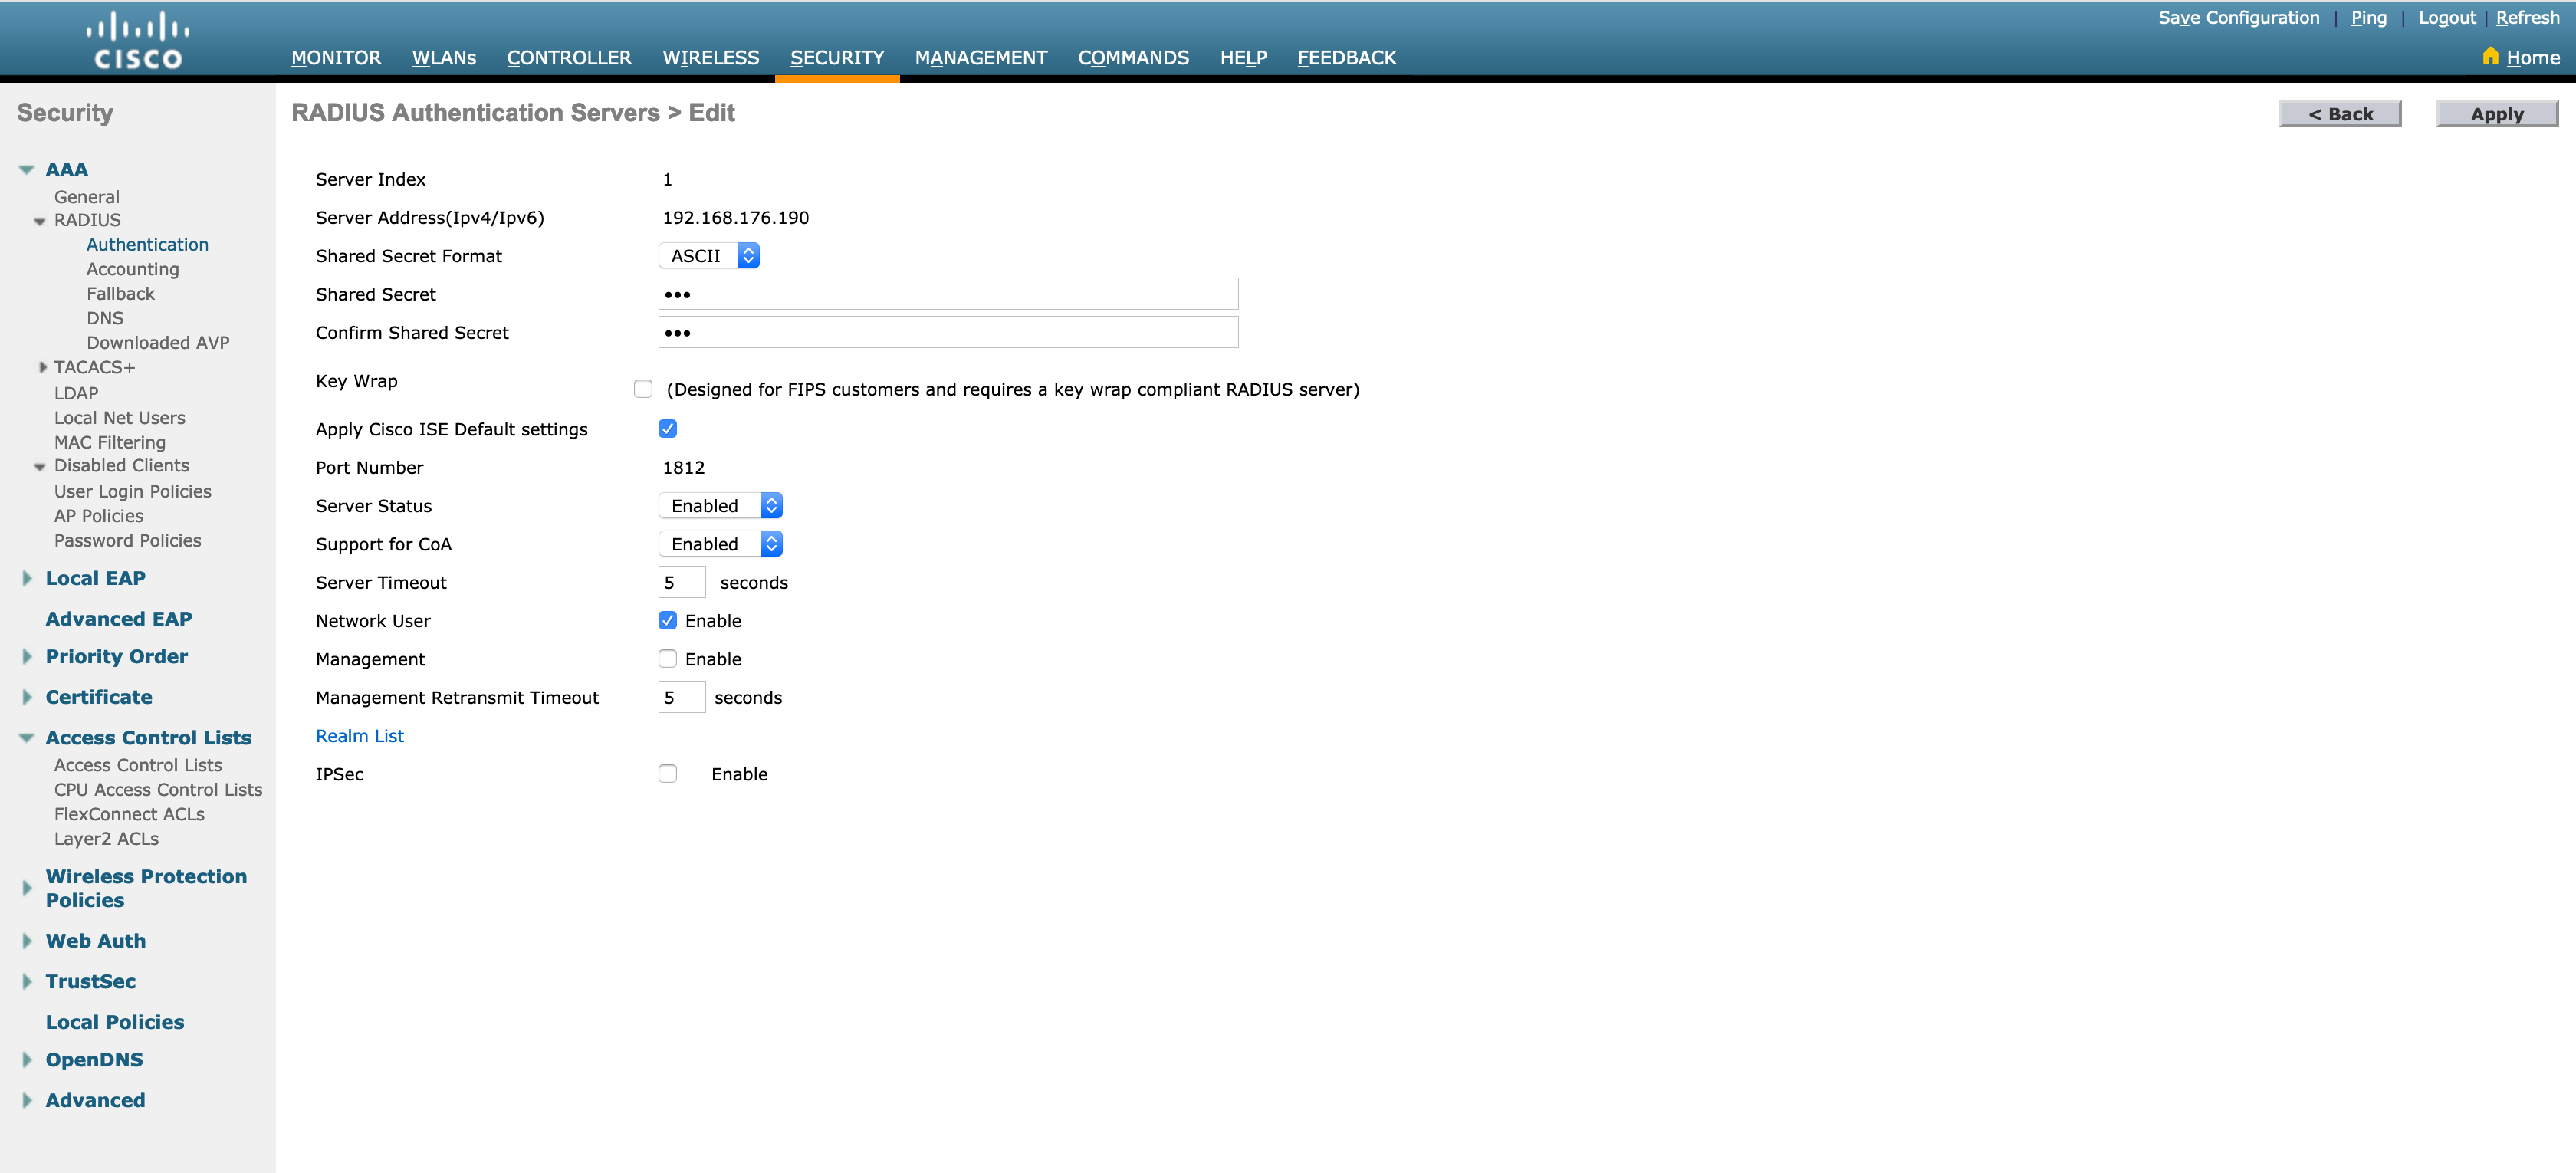2576x1173 pixels.
Task: Open the MONITOR menu
Action: tap(336, 58)
